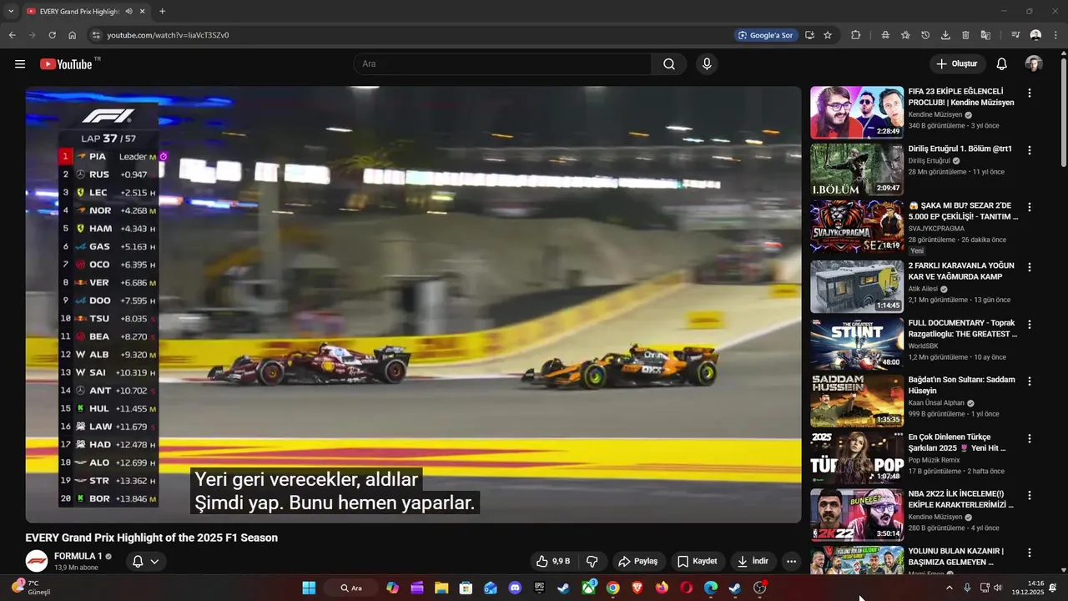Open the YouTube account avatar menu

coord(1034,64)
